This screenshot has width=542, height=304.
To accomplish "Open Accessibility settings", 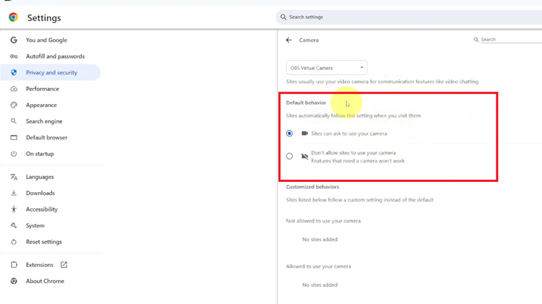I will pyautogui.click(x=41, y=209).
